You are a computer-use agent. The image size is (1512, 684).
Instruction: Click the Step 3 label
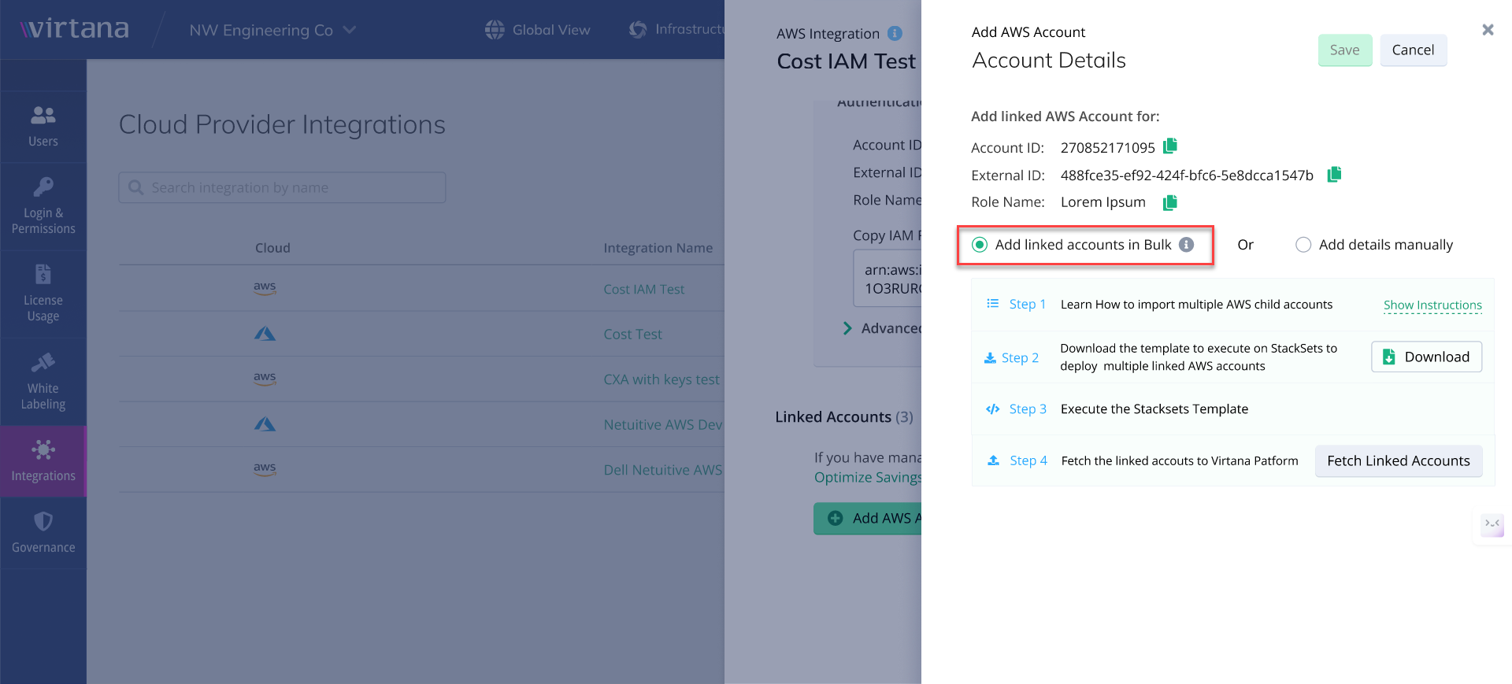pos(1028,409)
